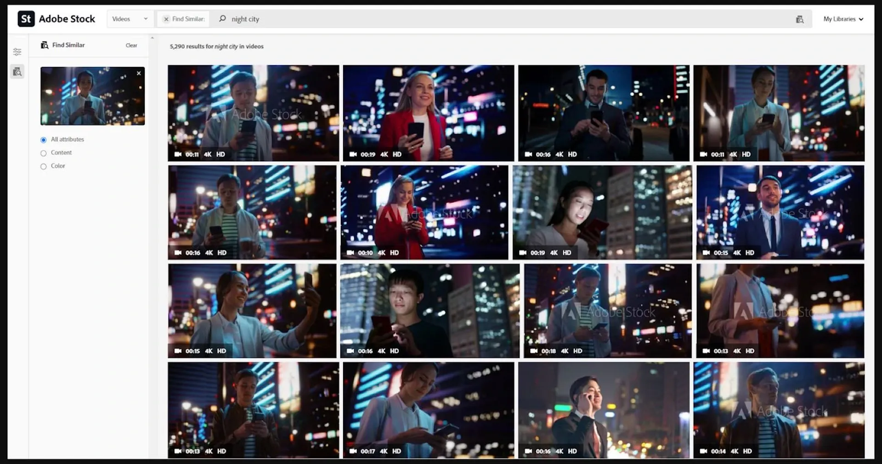This screenshot has height=464, width=882.
Task: Click the magnifying glass in the search field
Action: point(222,19)
